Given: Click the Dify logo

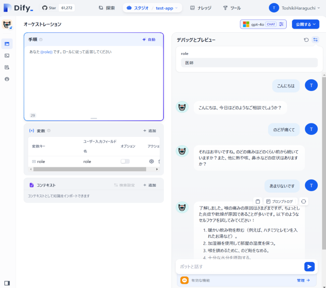Looking at the screenshot, I should coord(18,8).
